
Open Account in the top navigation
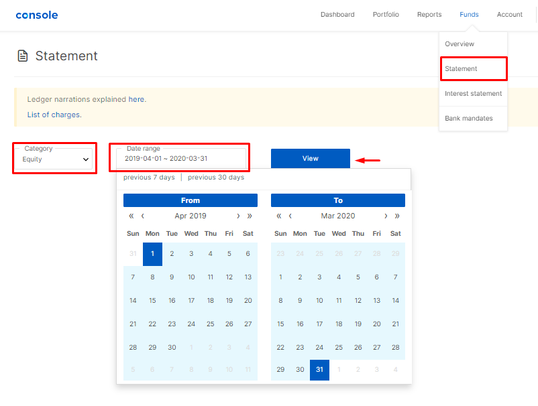pyautogui.click(x=510, y=14)
